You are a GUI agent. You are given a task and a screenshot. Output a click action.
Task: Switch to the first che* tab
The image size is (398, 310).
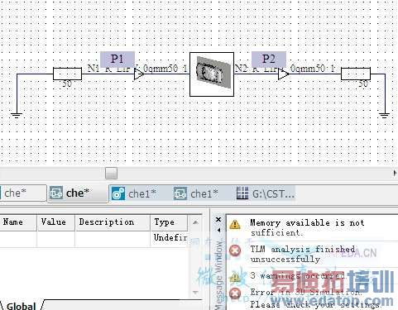click(x=22, y=193)
